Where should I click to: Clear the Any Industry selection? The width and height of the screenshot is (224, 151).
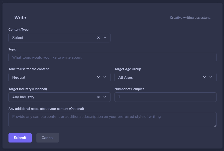tap(98, 97)
